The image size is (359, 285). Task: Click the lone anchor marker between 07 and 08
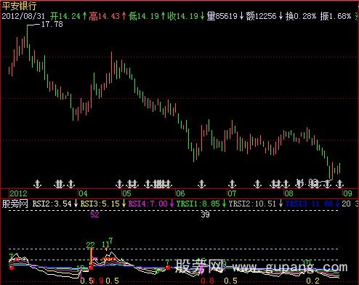(258, 184)
